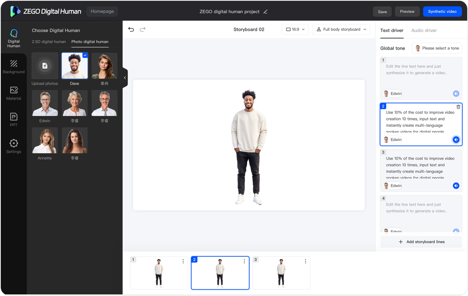
Task: Click the Synthetic video button
Action: pos(442,12)
